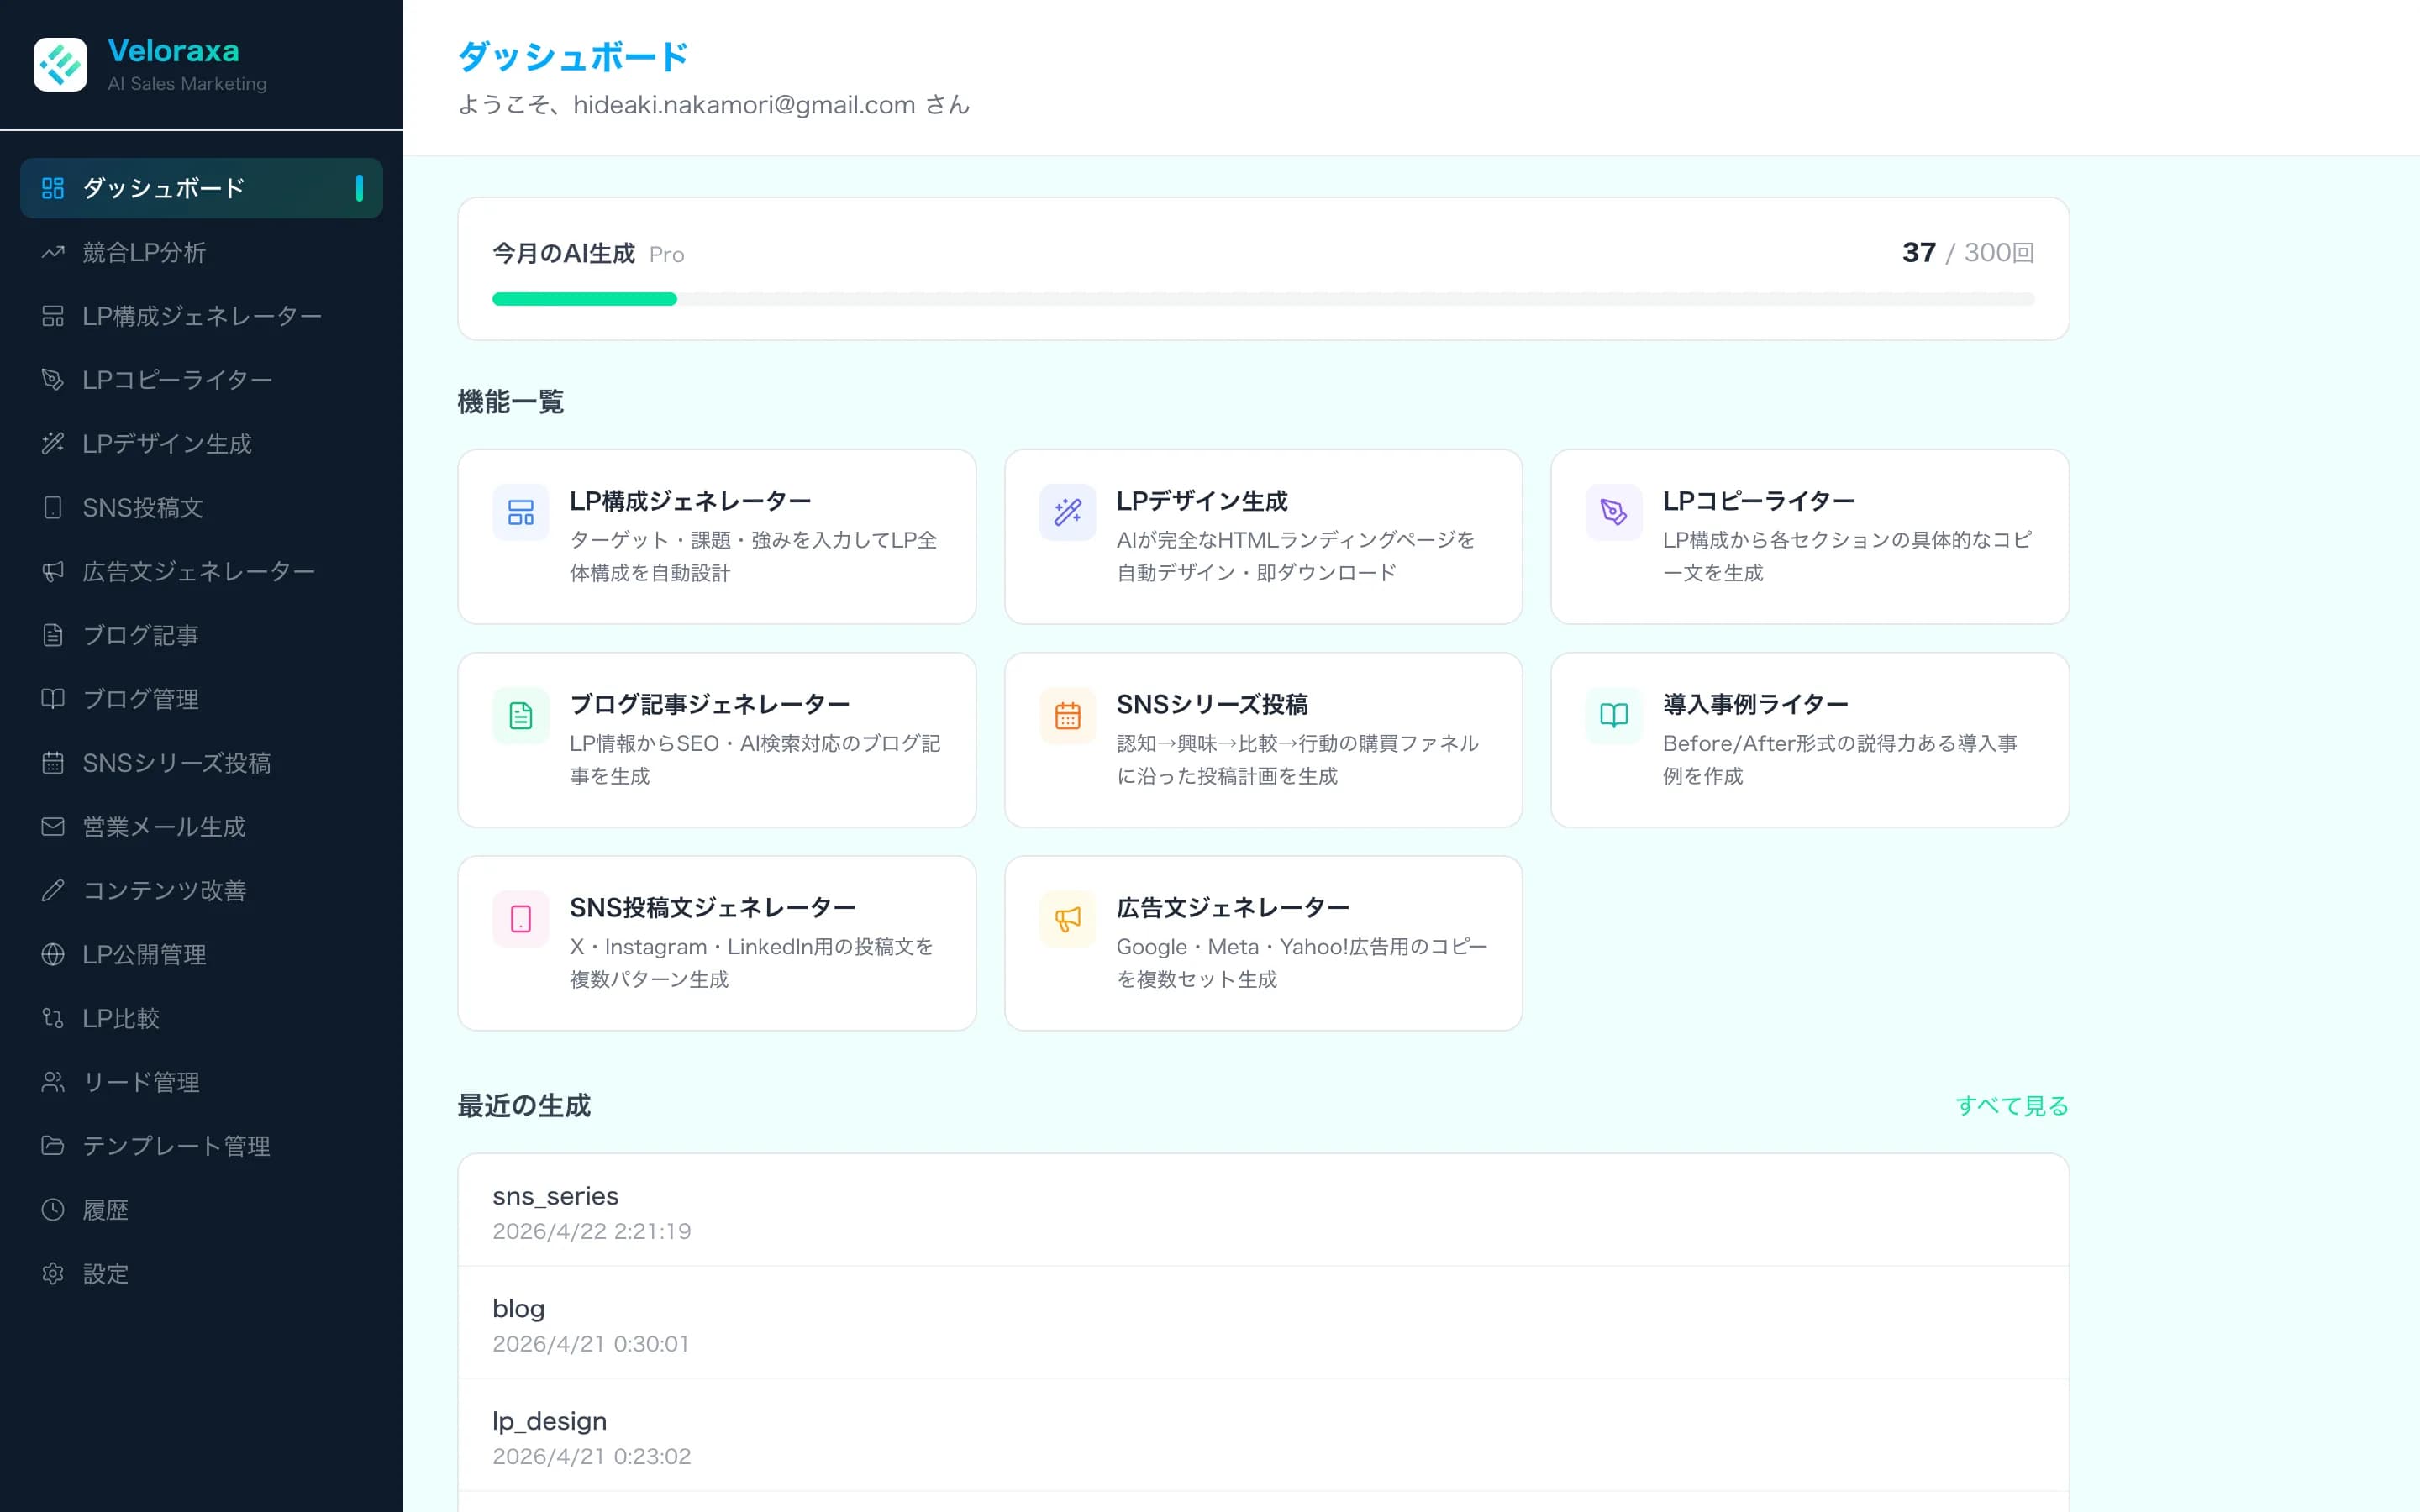The image size is (2420, 1512).
Task: Open SNS投稿文ジェネレーター via its phone icon
Action: (x=521, y=918)
